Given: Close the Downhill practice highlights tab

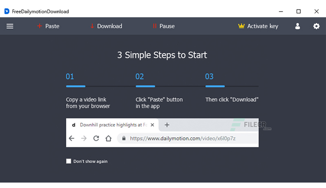Looking at the screenshot, I should click(x=152, y=125).
